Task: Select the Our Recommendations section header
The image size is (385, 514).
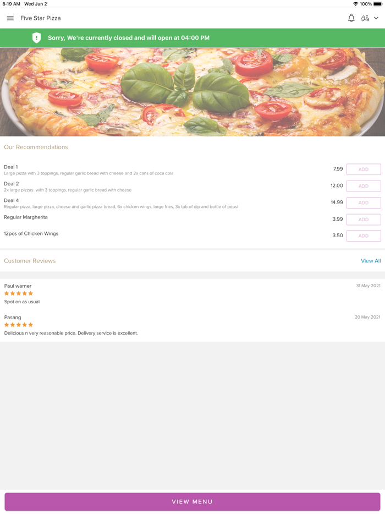Action: click(x=36, y=147)
